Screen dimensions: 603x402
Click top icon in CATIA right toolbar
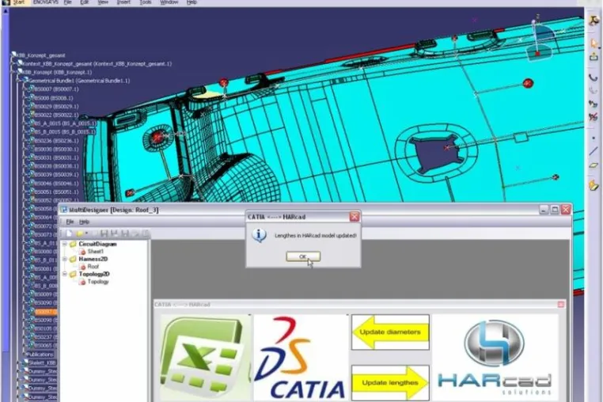click(x=594, y=21)
